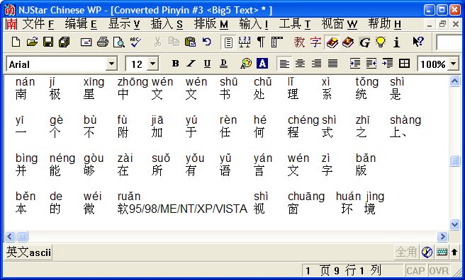This screenshot has width=465, height=280.
Task: Create a new document with the New icon
Action: tap(16, 42)
